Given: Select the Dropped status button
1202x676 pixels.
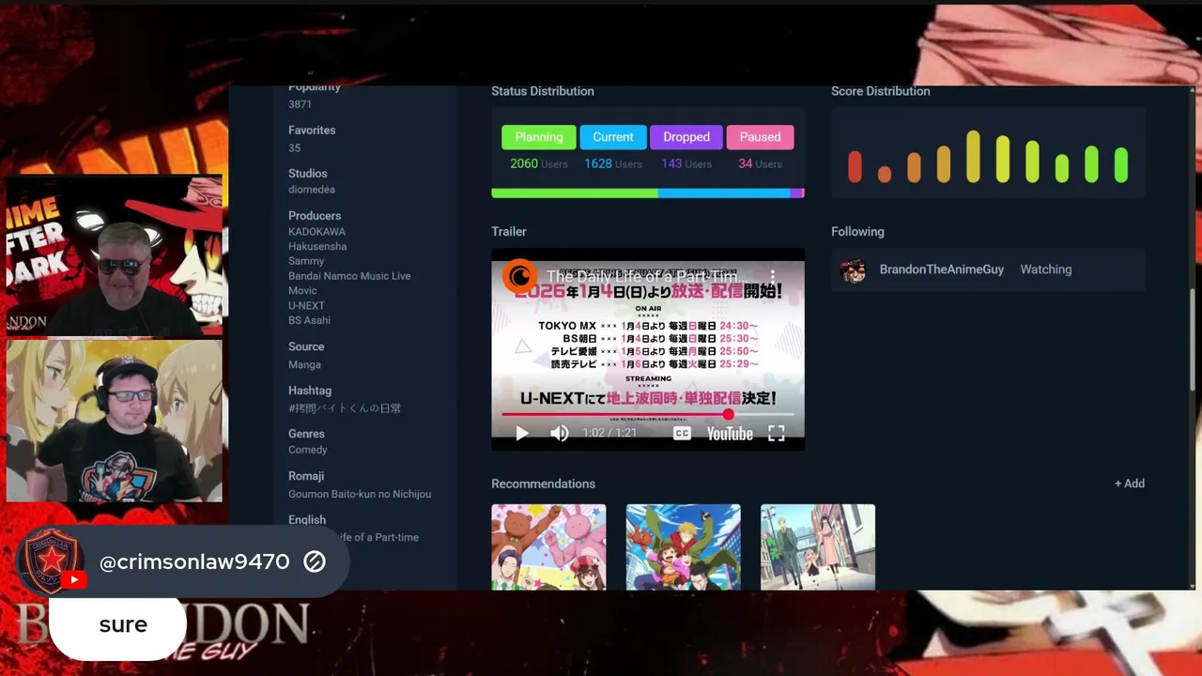Looking at the screenshot, I should point(686,137).
